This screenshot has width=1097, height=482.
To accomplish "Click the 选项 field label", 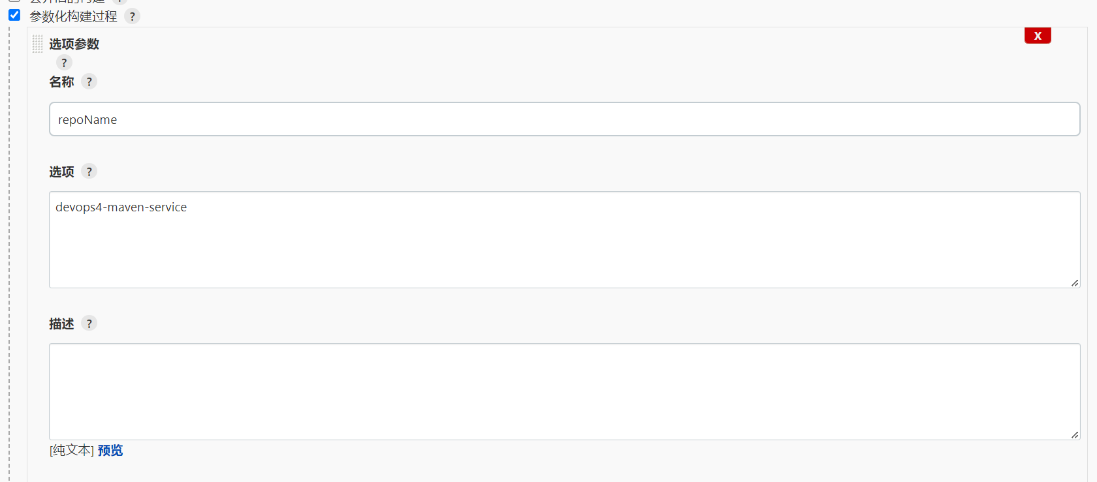I will 61,172.
